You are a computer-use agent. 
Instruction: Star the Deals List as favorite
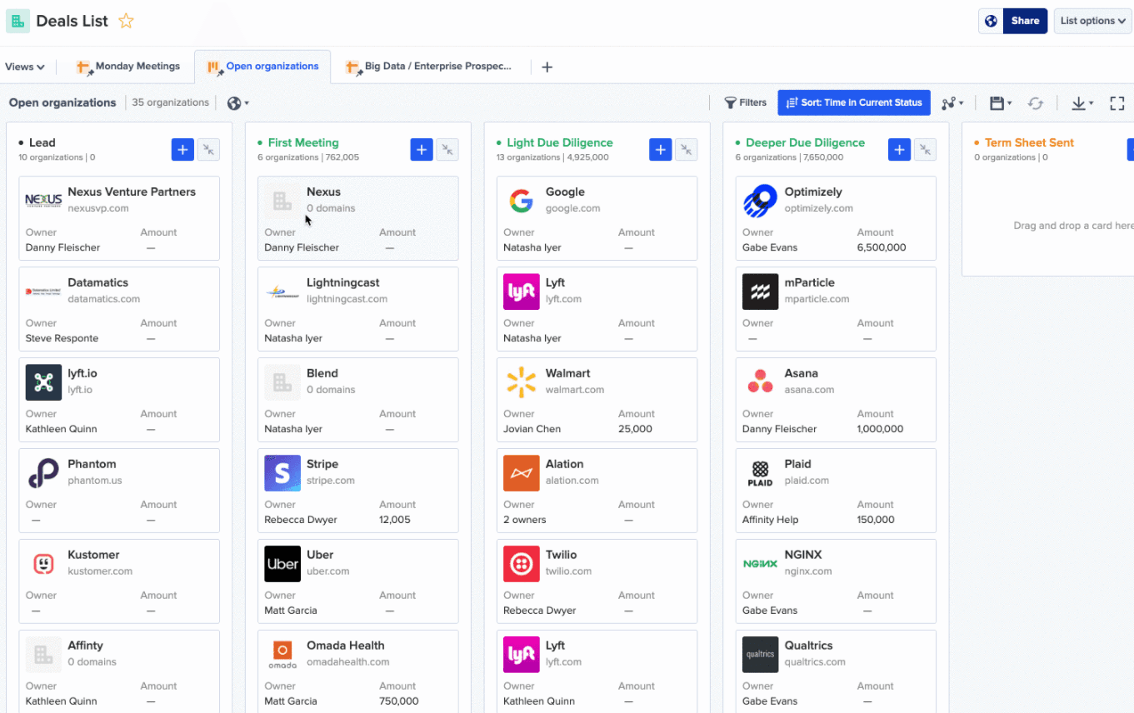tap(126, 22)
